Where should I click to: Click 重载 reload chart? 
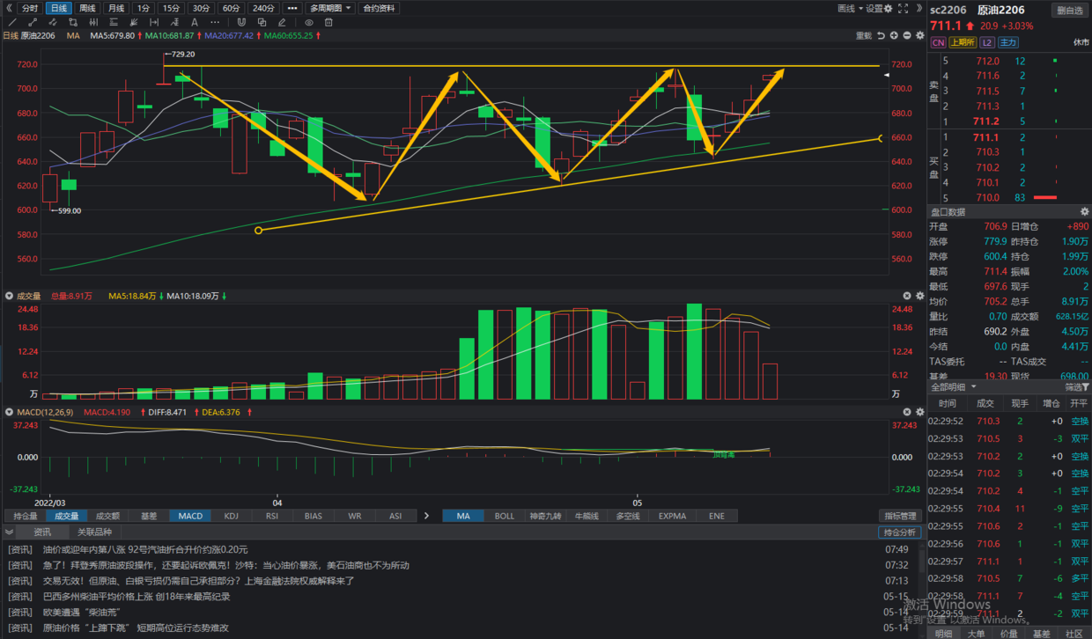864,35
